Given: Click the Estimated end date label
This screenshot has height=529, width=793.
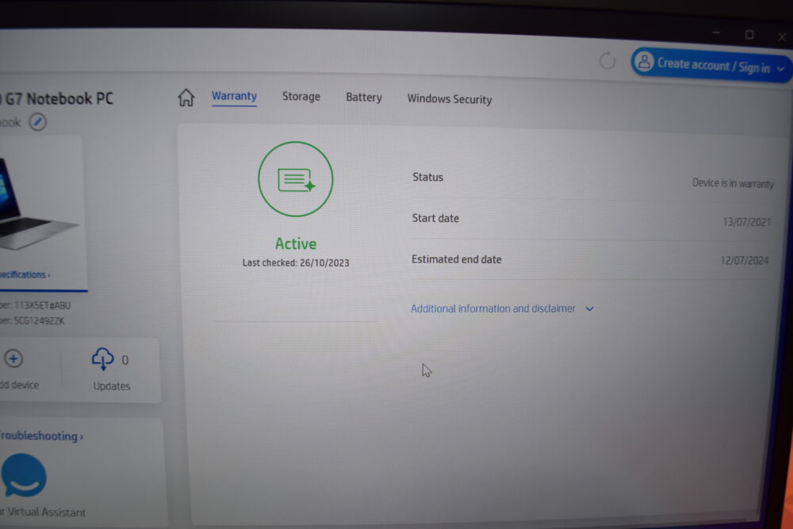Looking at the screenshot, I should (x=456, y=259).
